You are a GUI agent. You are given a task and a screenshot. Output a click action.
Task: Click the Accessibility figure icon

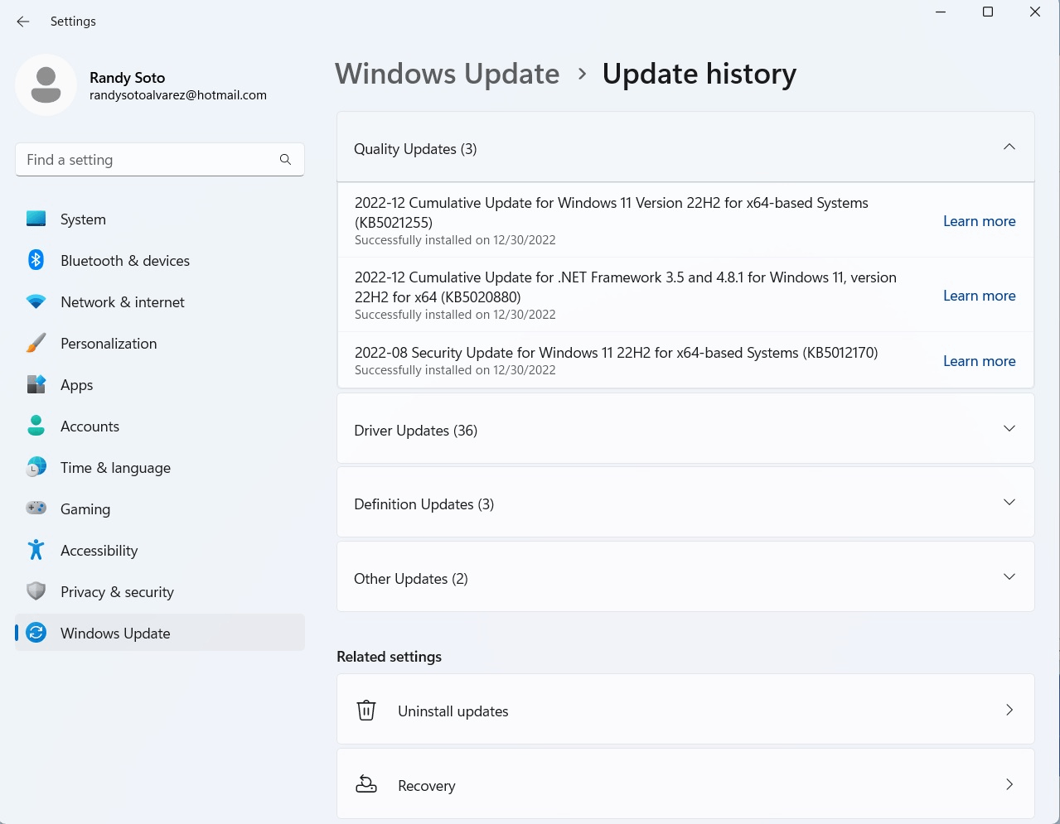click(x=36, y=550)
